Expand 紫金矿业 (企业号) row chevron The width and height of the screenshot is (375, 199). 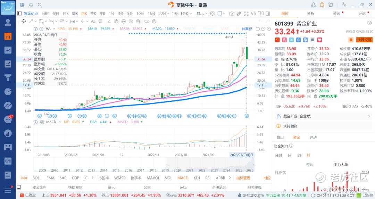369,116
